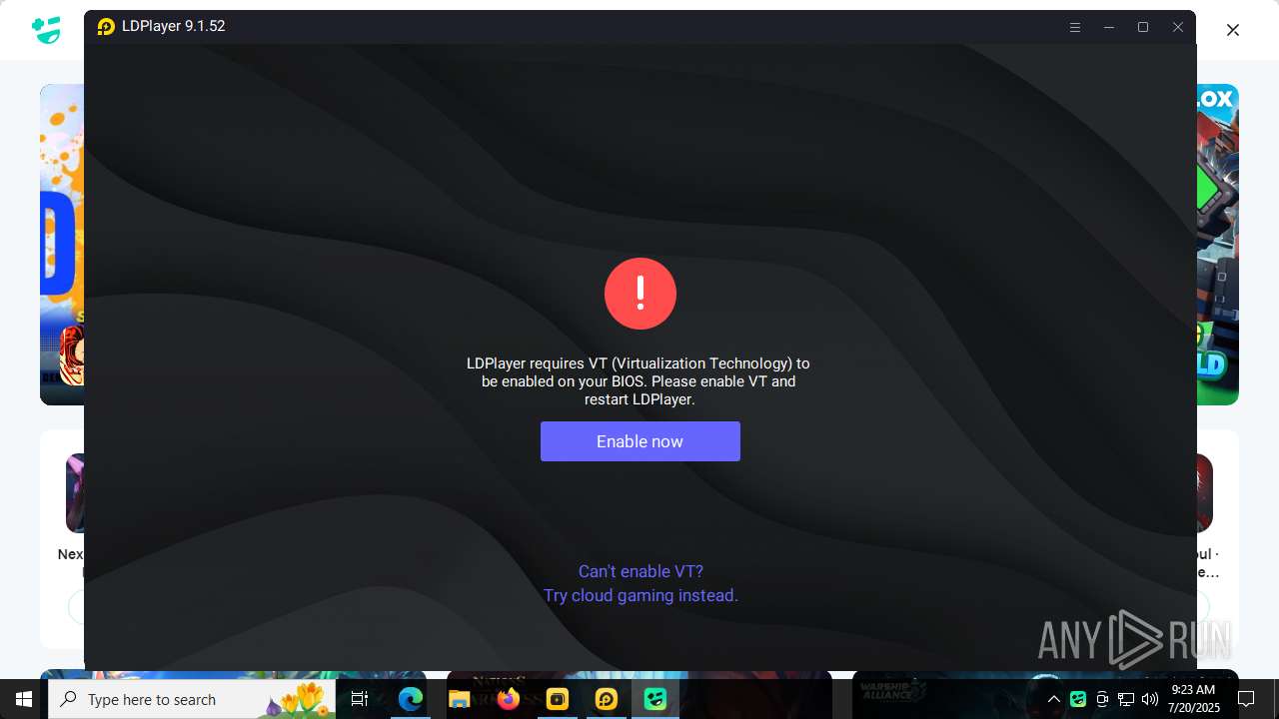
Task: Switch to LDPlayer taskbar icon
Action: click(x=607, y=699)
